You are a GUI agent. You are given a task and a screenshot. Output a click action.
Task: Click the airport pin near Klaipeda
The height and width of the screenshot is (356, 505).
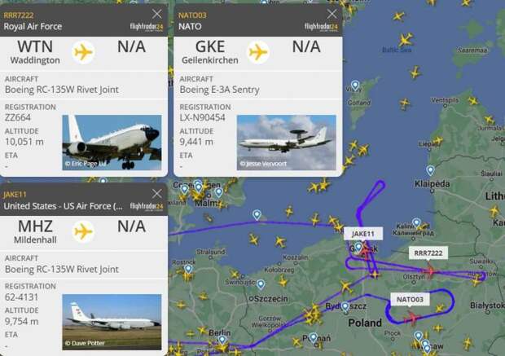tap(430, 170)
